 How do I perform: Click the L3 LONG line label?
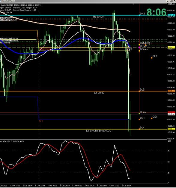[99, 93]
